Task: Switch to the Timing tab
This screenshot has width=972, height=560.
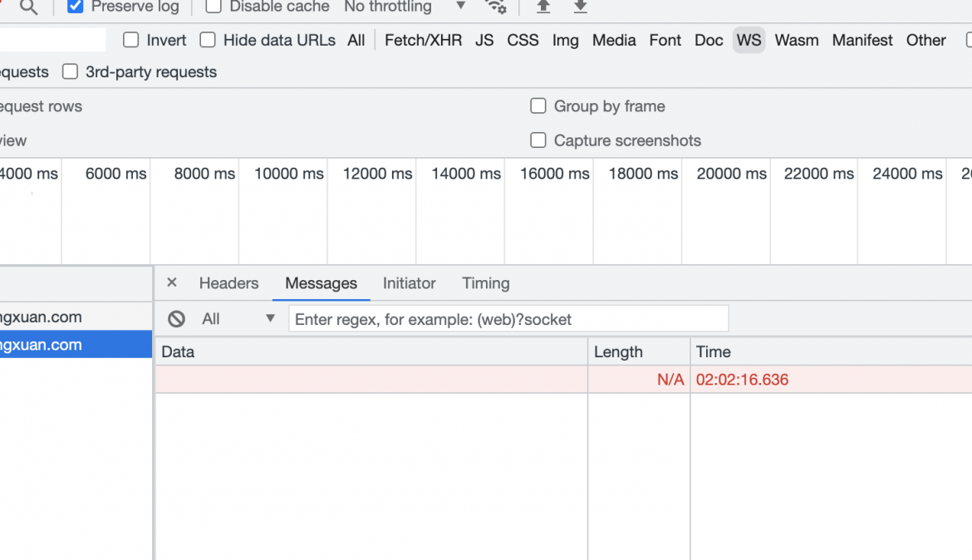Action: click(485, 282)
